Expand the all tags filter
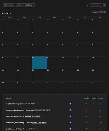The width and height of the screenshot is (109, 131). tap(30, 5)
